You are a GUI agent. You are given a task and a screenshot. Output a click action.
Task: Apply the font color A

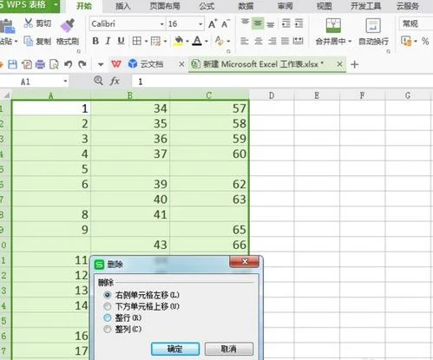[x=197, y=41]
